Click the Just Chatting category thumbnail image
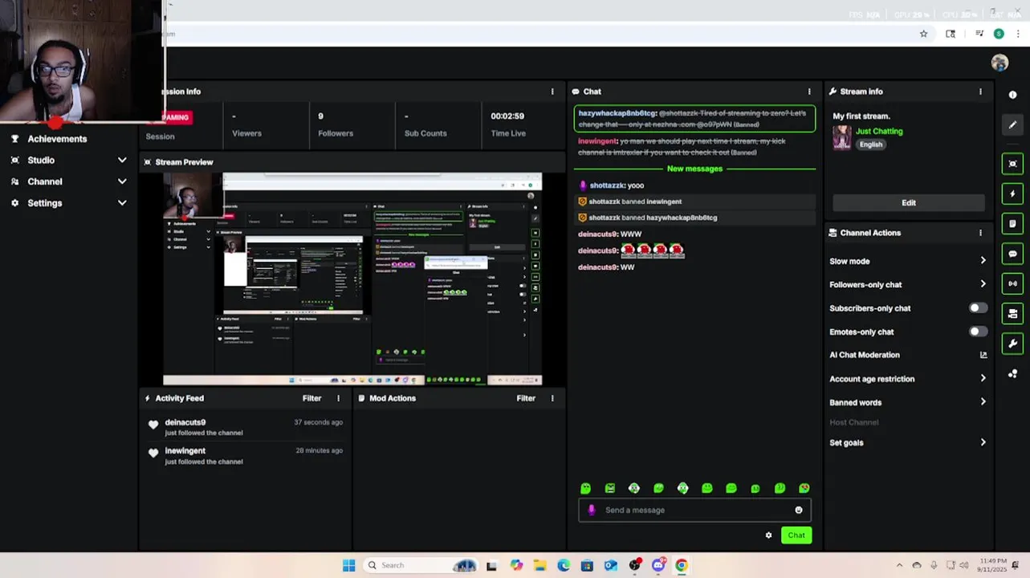The height and width of the screenshot is (578, 1030). tap(841, 137)
